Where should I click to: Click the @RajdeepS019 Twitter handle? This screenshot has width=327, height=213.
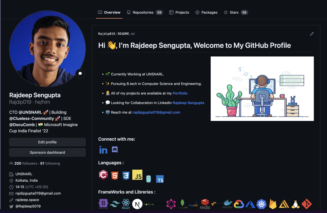[28, 206]
